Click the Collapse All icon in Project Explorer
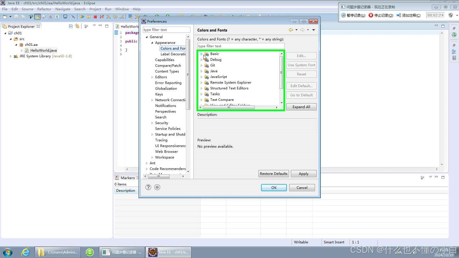This screenshot has height=258, width=459. click(x=71, y=26)
